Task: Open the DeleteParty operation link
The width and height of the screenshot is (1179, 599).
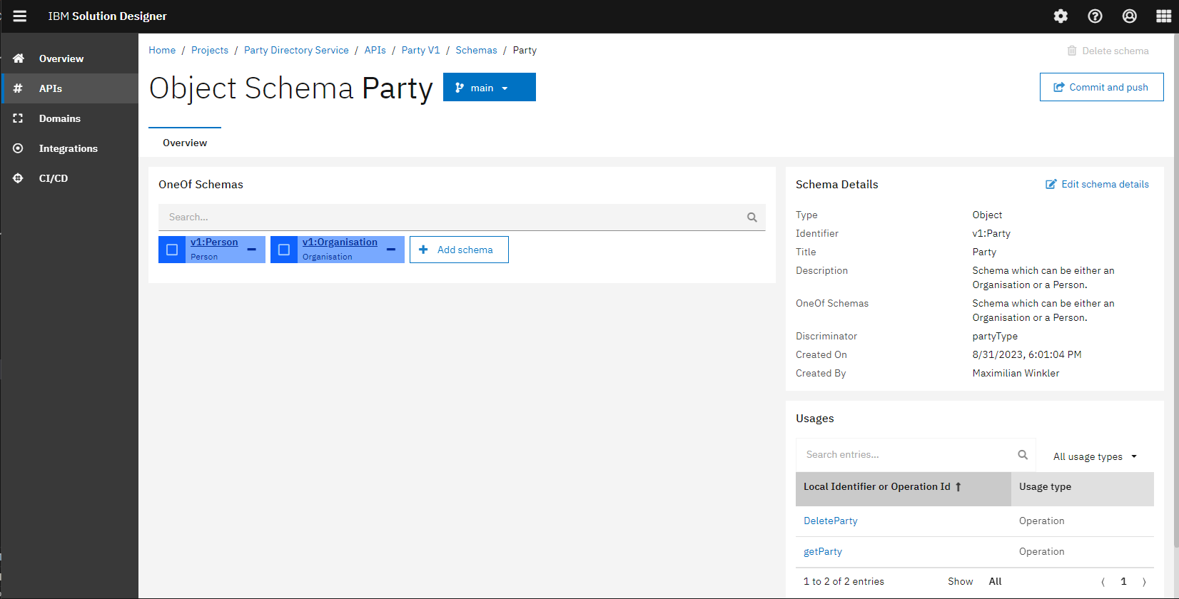Action: point(830,521)
